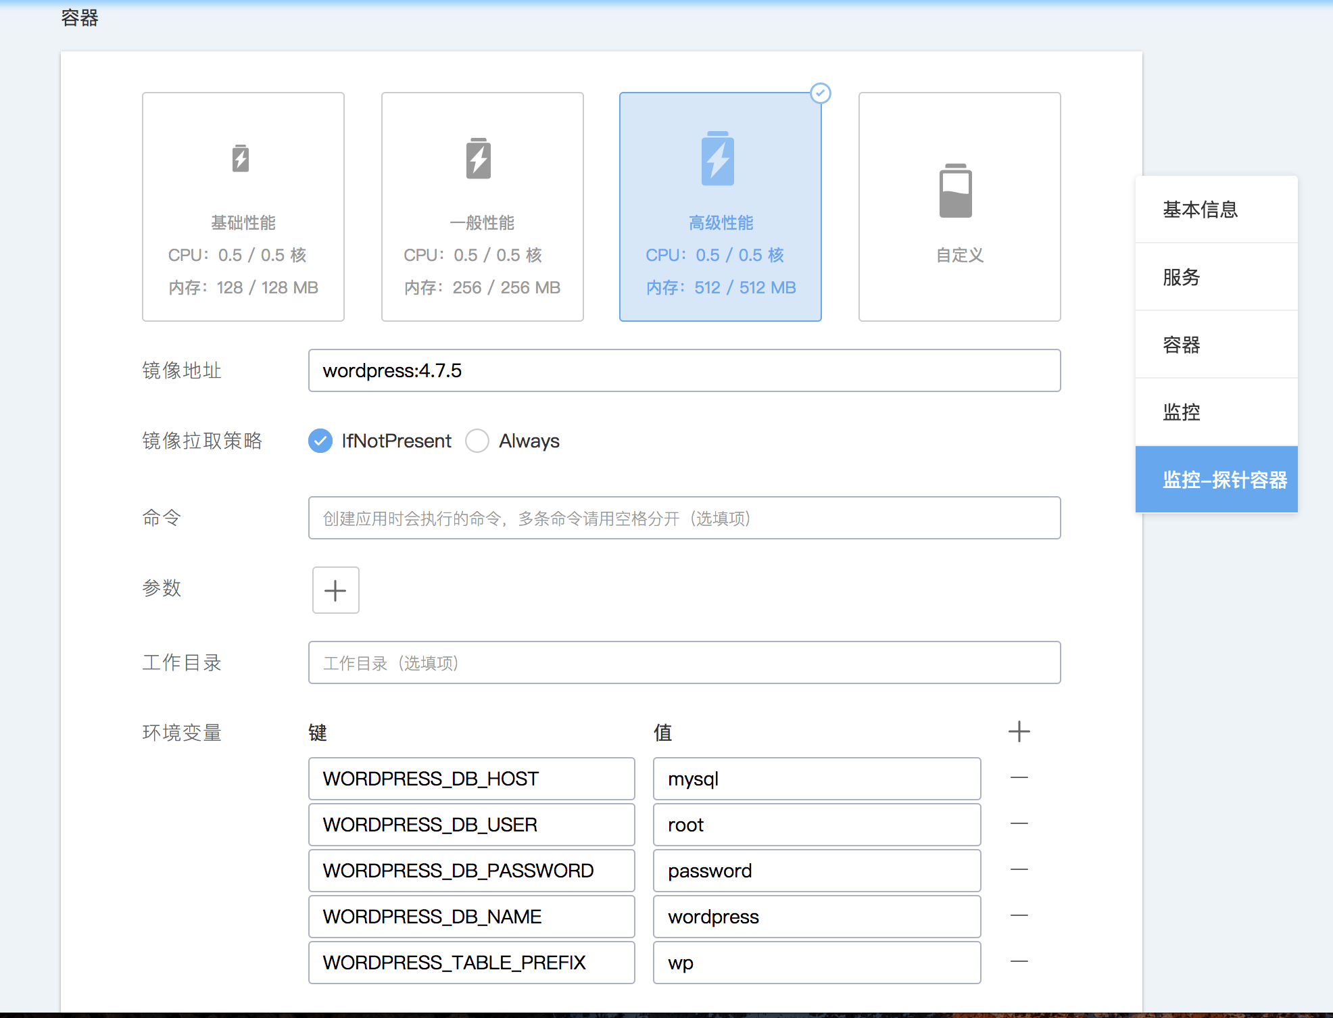Screen dimensions: 1333x1018
Task: Edit the mysql value field
Action: coord(817,779)
